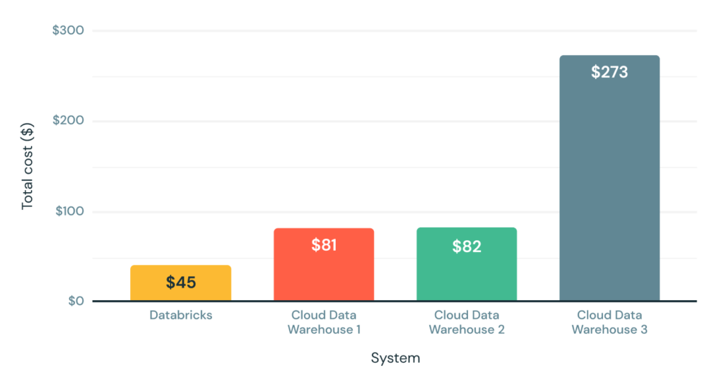Select the $45 value label
Viewport: 724px width, 387px height.
tap(181, 283)
